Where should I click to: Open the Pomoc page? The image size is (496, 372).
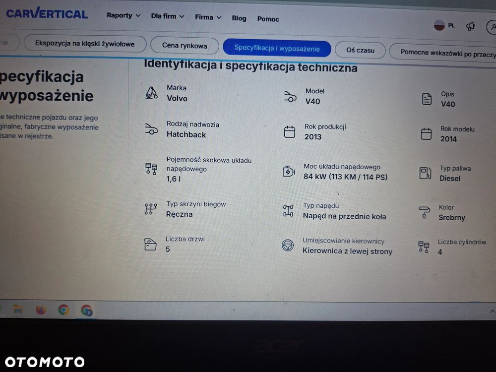268,19
